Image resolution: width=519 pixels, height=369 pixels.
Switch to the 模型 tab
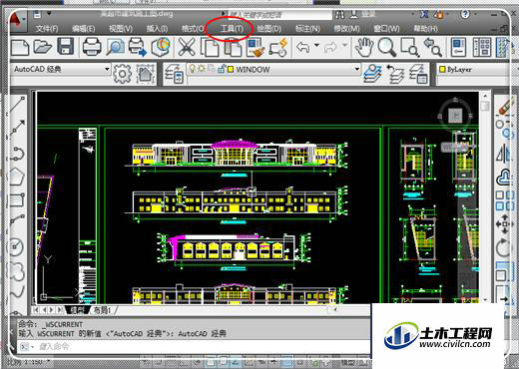[78, 310]
